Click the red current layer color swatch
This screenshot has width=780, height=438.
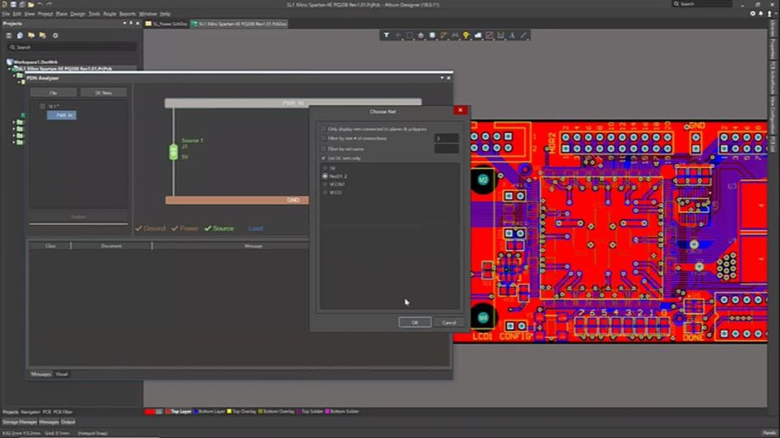149,412
